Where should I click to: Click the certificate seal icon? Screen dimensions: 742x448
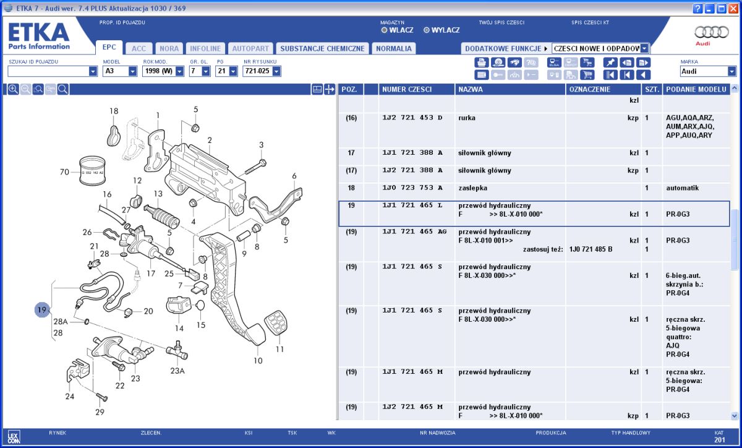coord(498,62)
